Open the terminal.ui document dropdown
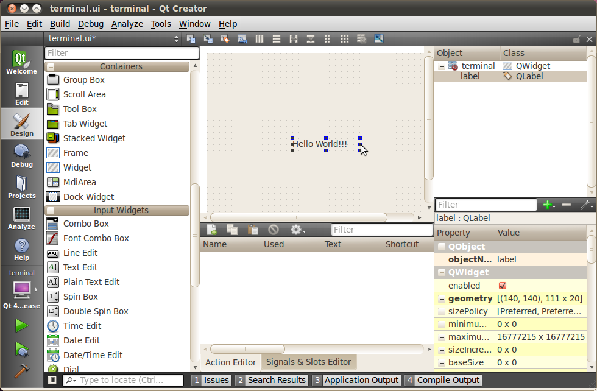Viewport: 597px width, 391px height. click(x=113, y=39)
